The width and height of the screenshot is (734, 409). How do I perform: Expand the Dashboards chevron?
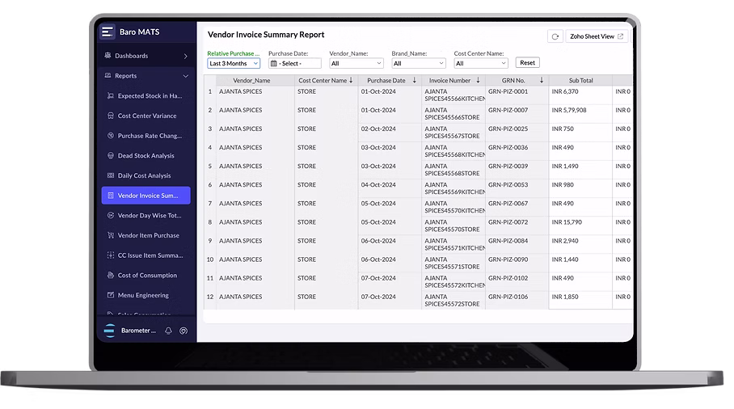point(186,56)
